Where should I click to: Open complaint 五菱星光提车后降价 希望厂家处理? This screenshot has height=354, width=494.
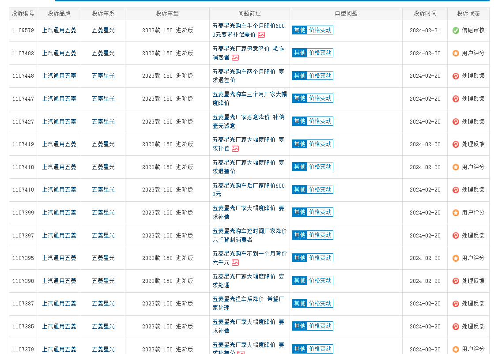point(248,304)
